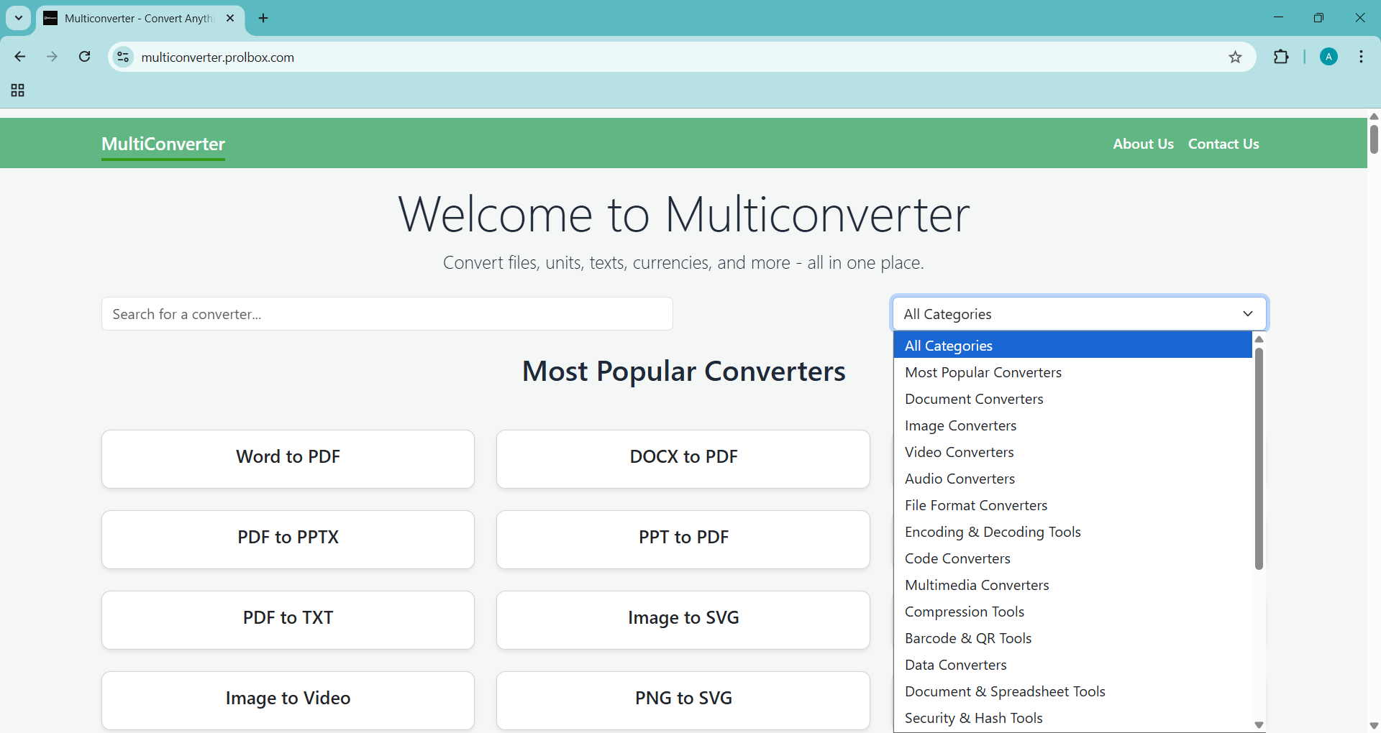Open a new browser tab
1381x733 pixels.
[263, 19]
